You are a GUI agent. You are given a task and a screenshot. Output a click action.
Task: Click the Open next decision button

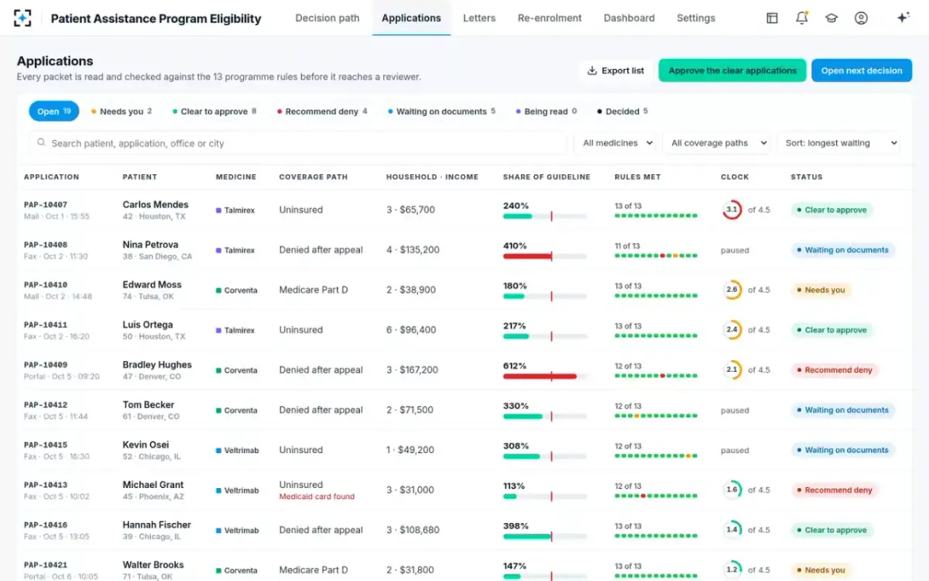click(x=862, y=70)
